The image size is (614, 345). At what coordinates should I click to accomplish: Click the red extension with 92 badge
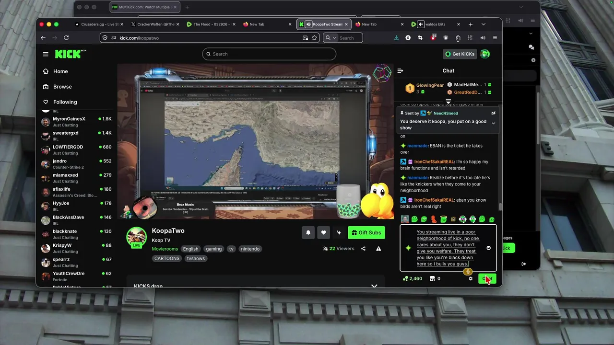tap(433, 37)
